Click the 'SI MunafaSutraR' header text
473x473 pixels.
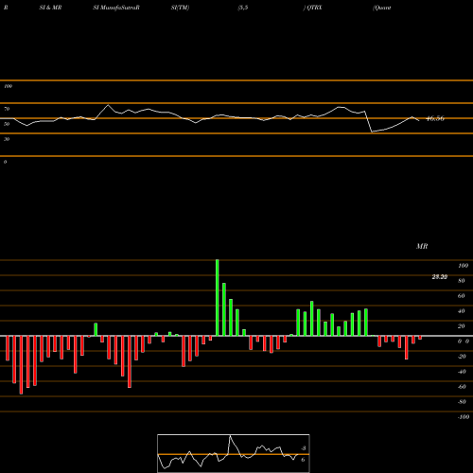[116, 8]
